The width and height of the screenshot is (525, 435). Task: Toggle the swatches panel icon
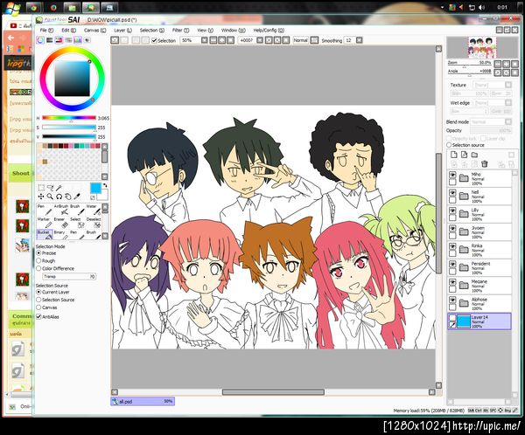pyautogui.click(x=78, y=40)
